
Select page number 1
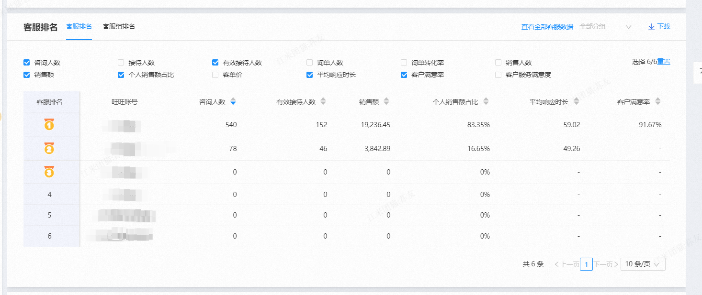(586, 264)
